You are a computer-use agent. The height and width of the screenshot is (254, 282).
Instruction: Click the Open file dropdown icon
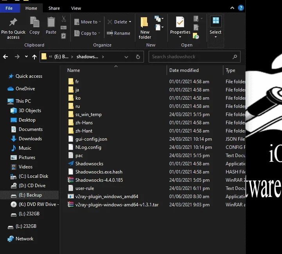click(x=198, y=18)
